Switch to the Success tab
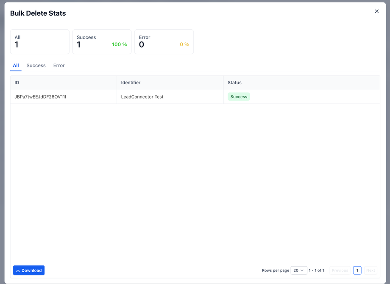The height and width of the screenshot is (284, 390). coord(36,65)
